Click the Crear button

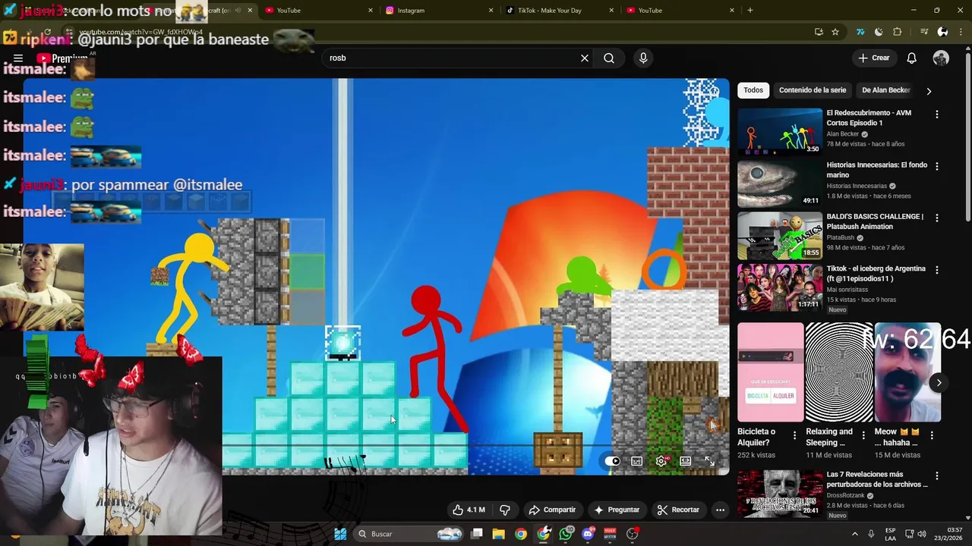click(x=874, y=58)
